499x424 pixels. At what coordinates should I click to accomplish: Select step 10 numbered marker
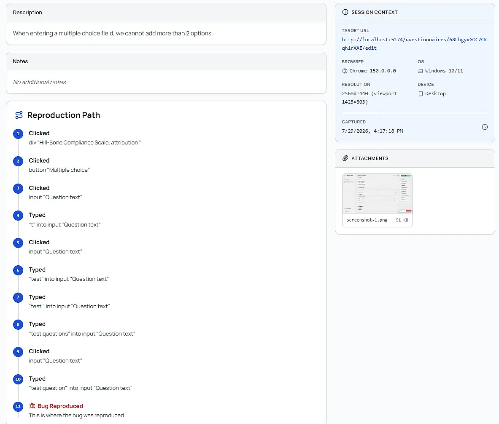click(x=18, y=379)
